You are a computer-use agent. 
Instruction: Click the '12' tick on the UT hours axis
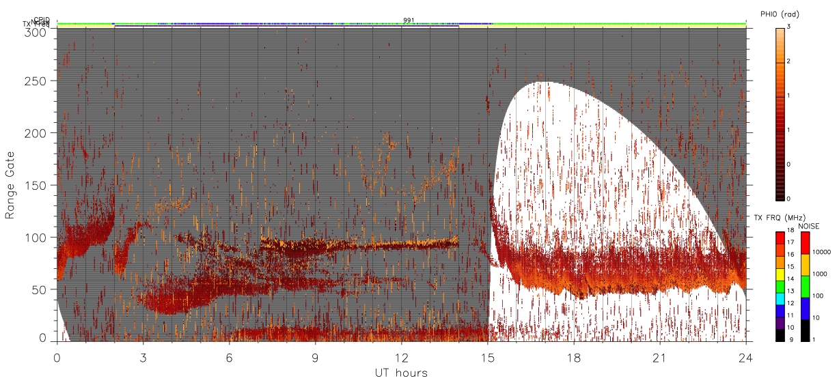click(x=401, y=358)
